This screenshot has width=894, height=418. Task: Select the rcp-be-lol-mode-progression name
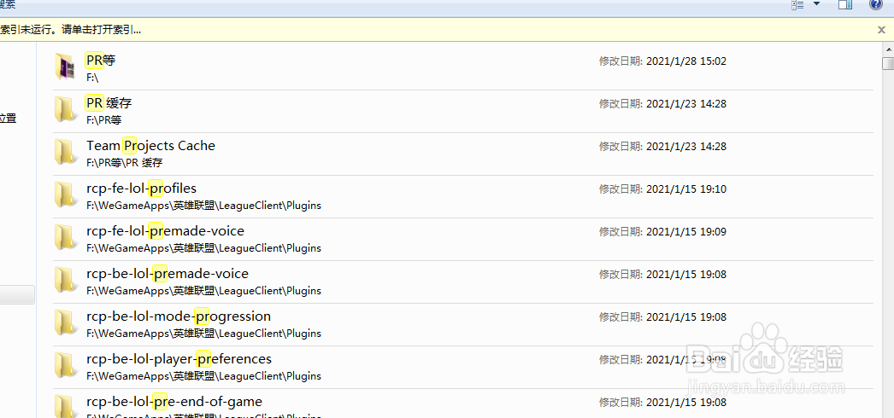tap(179, 316)
